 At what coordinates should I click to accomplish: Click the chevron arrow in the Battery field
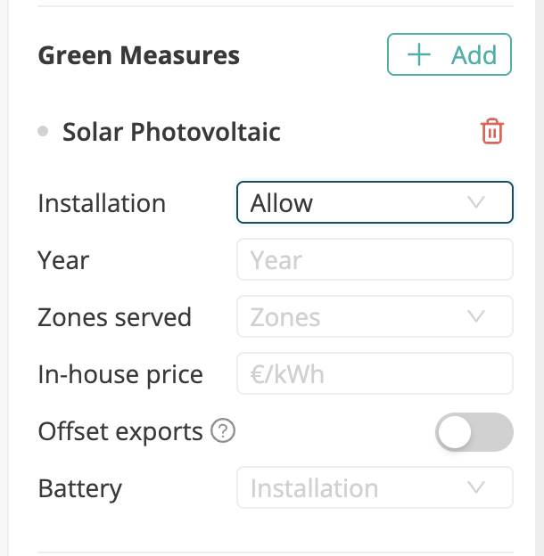point(476,487)
